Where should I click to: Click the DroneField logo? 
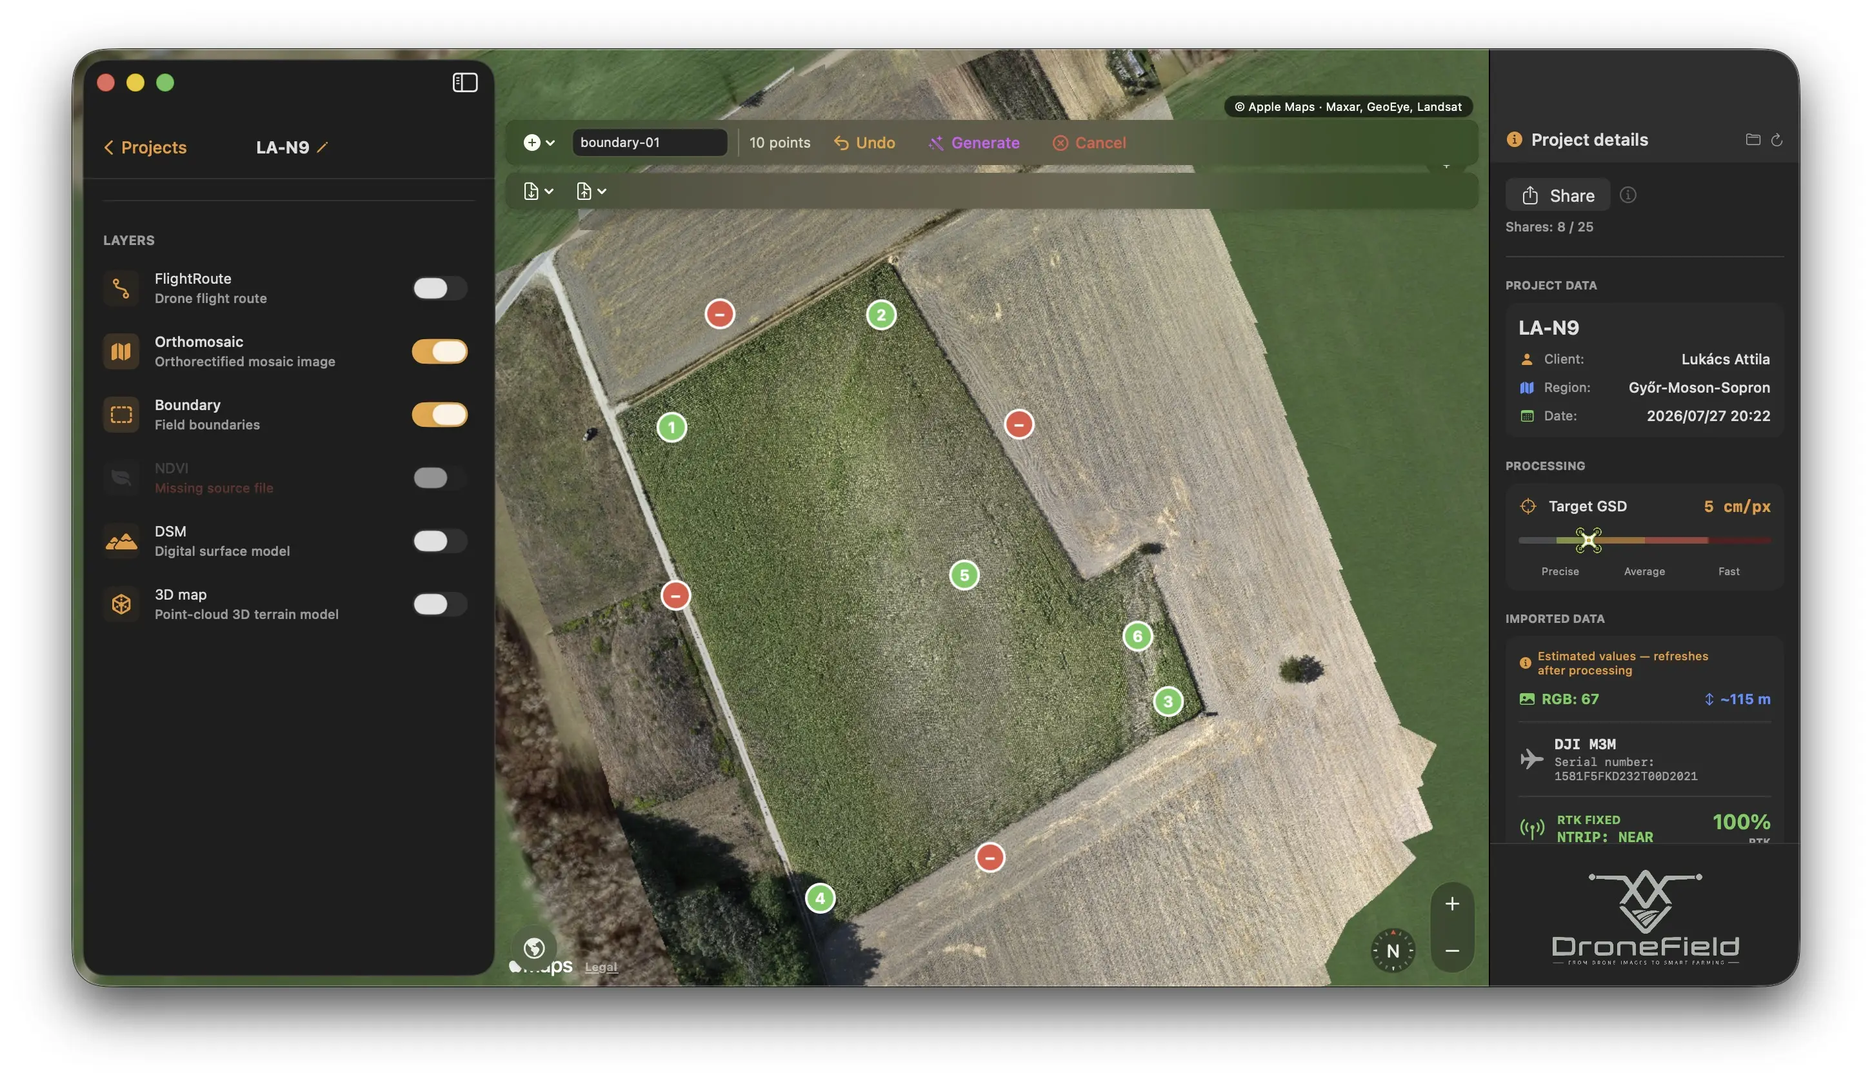(1645, 917)
